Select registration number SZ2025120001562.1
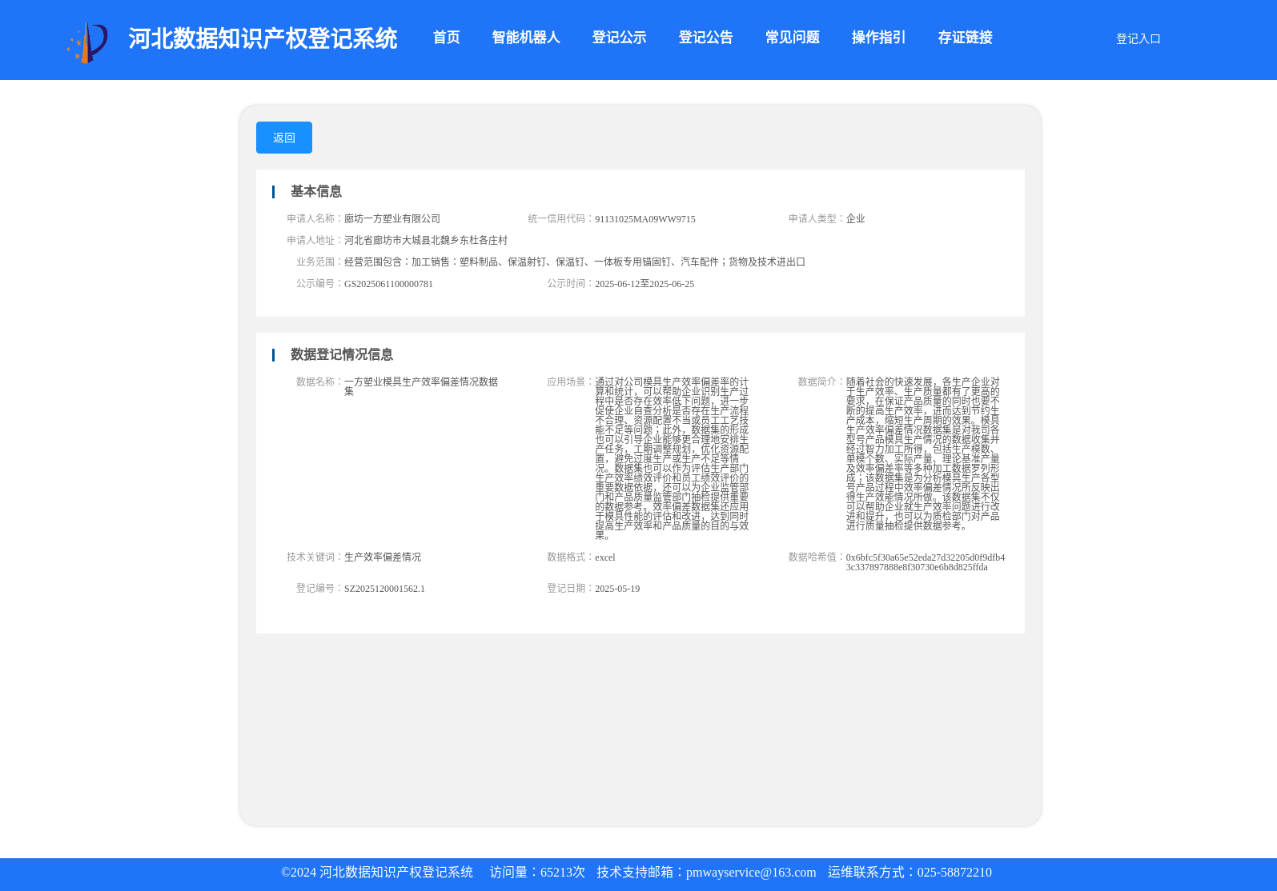Viewport: 1277px width, 891px height. pos(384,589)
